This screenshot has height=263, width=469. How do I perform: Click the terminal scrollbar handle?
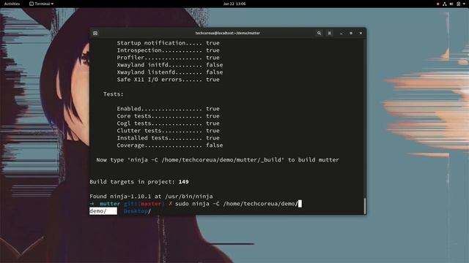point(365,206)
